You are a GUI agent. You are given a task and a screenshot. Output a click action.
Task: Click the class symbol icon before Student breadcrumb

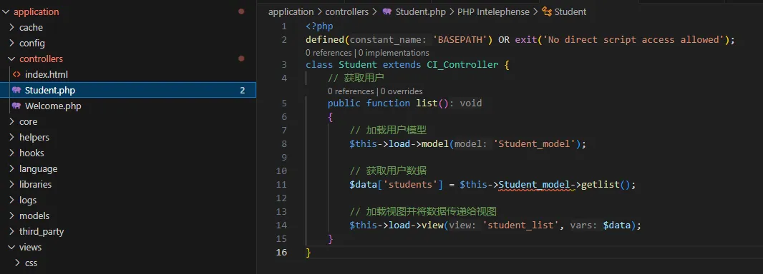pyautogui.click(x=546, y=11)
